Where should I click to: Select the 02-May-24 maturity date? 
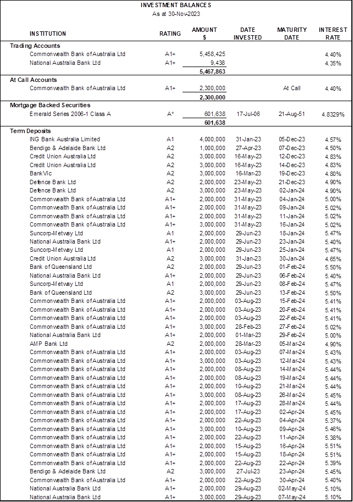pyautogui.click(x=291, y=488)
